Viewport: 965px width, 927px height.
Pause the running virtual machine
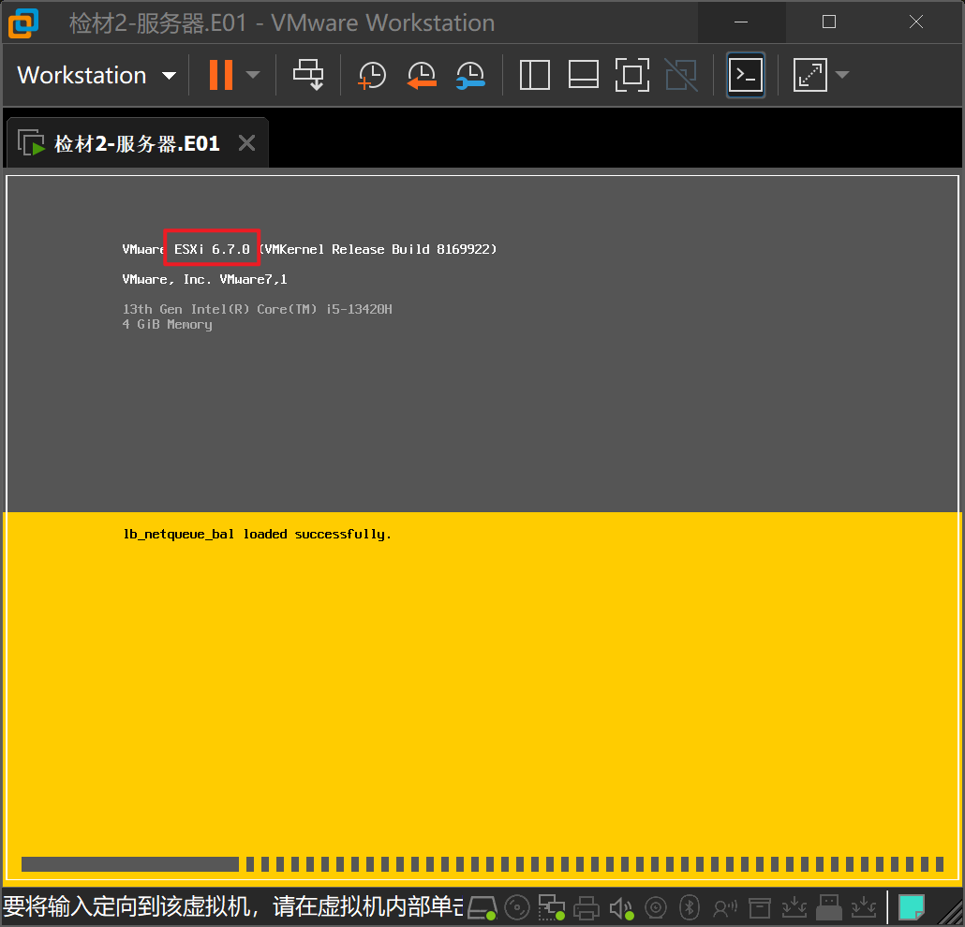coord(221,75)
